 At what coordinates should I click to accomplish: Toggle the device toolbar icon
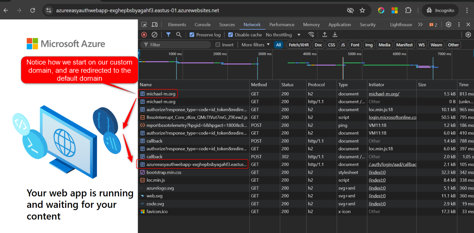(x=155, y=25)
